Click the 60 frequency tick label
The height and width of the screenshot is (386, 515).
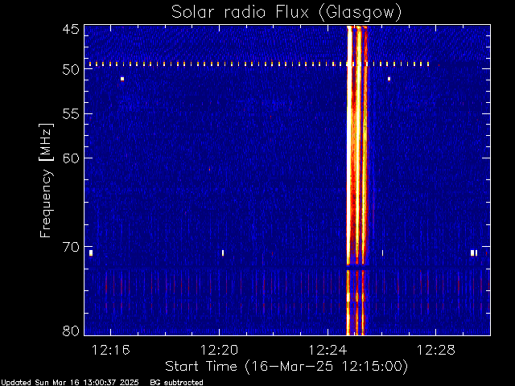pos(71,158)
